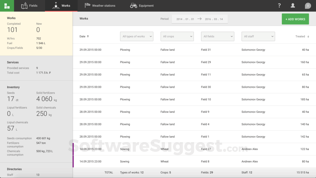Open the All fields dropdown
The width and height of the screenshot is (316, 178).
point(218,36)
